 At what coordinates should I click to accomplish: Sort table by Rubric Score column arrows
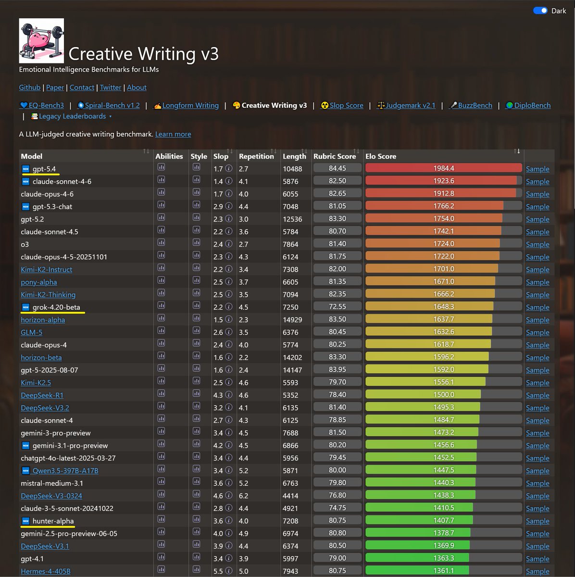[356, 151]
